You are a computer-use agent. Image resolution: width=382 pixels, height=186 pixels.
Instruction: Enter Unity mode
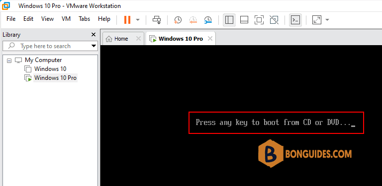click(x=274, y=20)
